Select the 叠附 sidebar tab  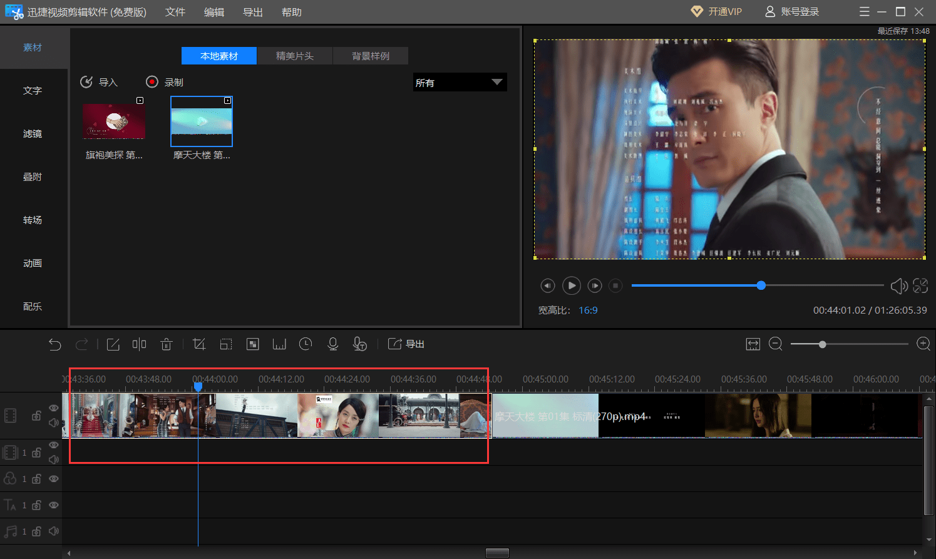pos(33,177)
